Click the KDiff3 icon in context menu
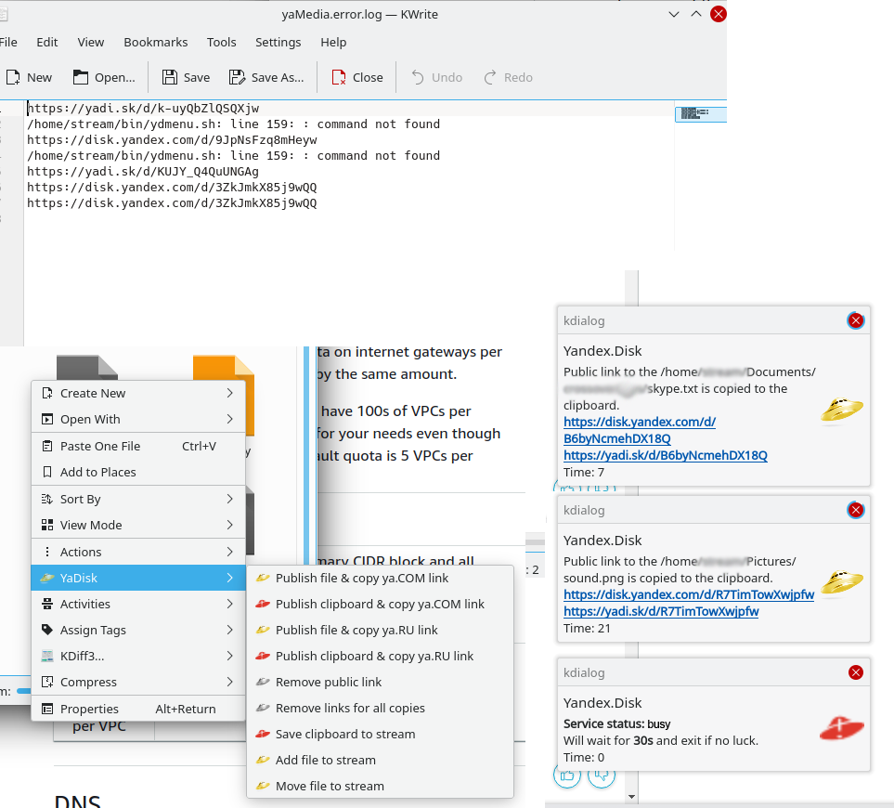Screen dimensions: 894x808 47,656
